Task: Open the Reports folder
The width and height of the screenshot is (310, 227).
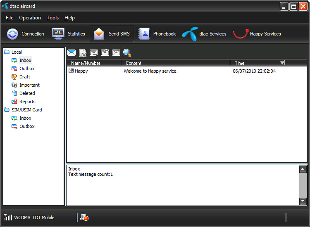Action: (23, 102)
